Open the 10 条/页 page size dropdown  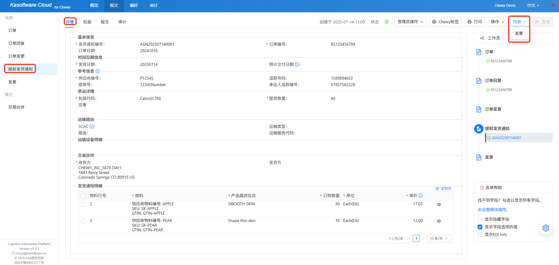click(439, 238)
